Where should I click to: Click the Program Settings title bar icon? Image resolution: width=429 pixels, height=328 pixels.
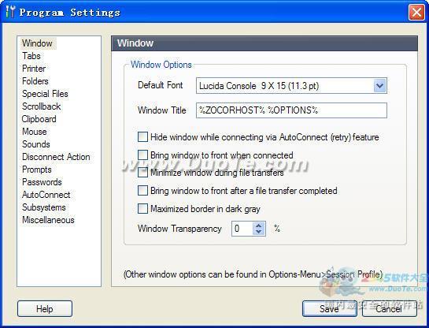pos(10,12)
